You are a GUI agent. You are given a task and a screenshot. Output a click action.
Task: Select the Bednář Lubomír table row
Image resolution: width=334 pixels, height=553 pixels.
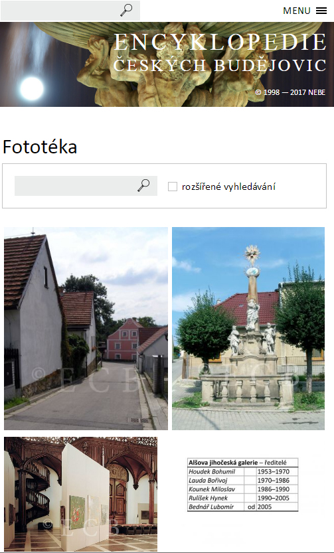pos(242,507)
